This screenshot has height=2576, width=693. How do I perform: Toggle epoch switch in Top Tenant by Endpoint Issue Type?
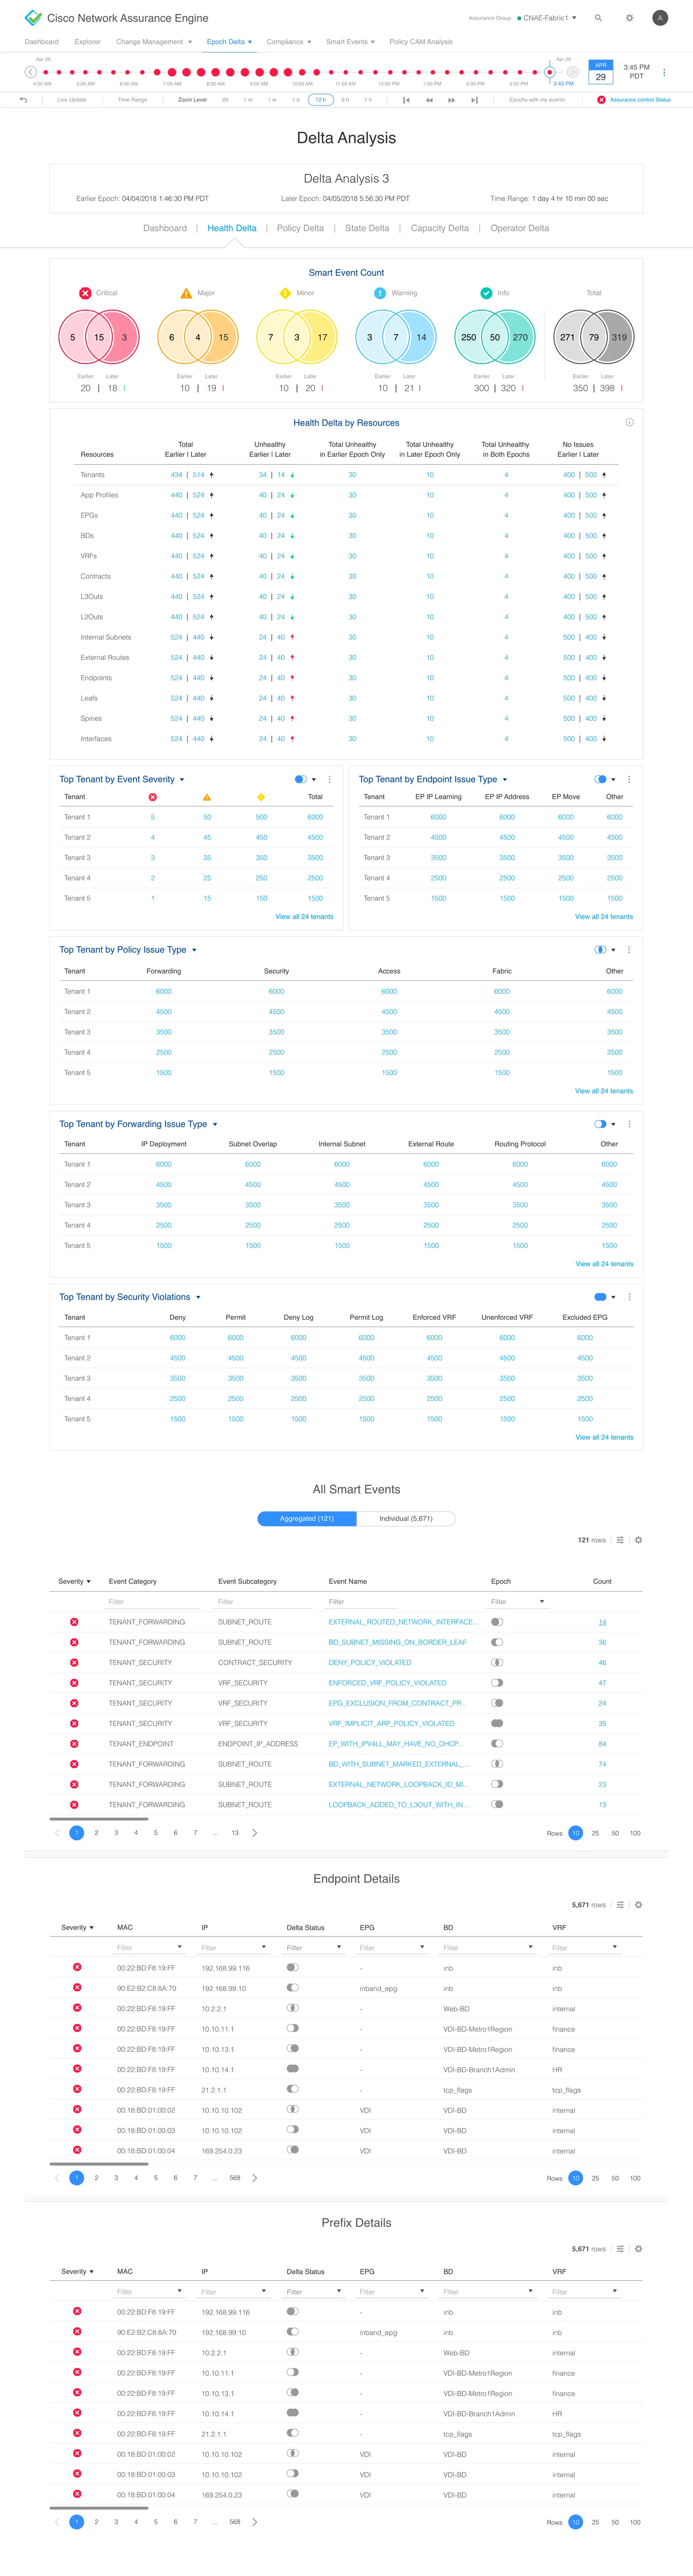pos(600,779)
